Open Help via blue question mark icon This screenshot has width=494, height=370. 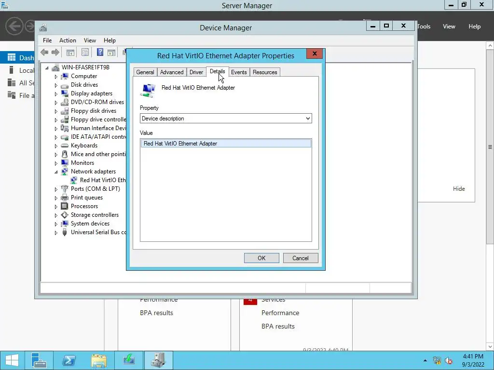[x=100, y=52]
